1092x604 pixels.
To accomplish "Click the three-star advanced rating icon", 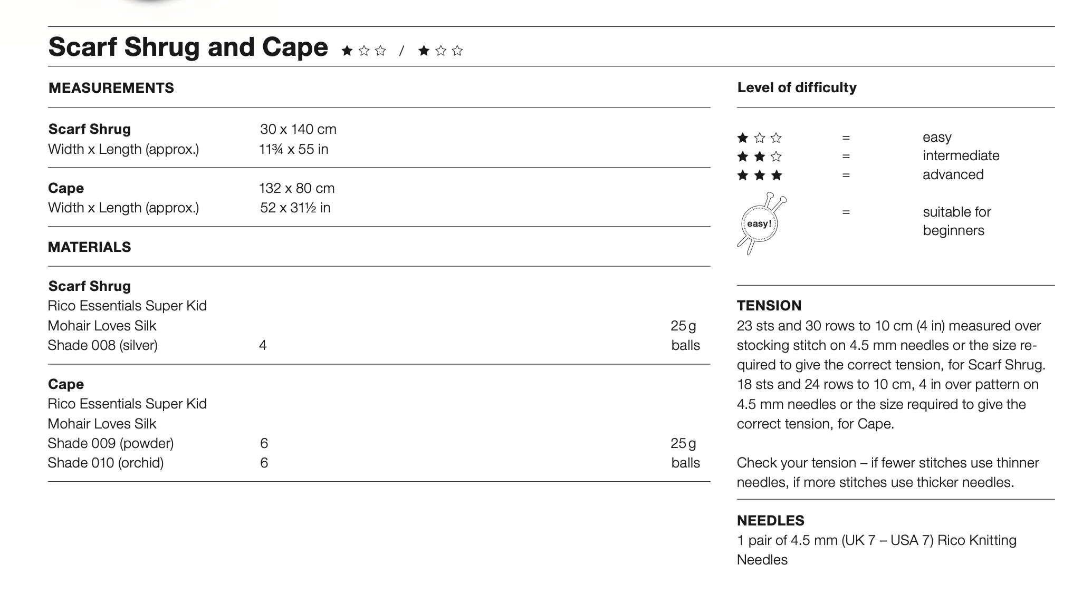I will pyautogui.click(x=759, y=176).
